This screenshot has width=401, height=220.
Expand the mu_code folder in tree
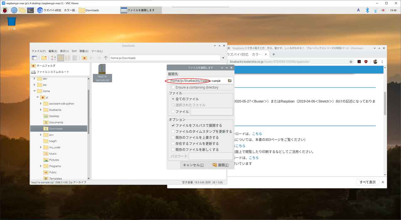(x=41, y=147)
